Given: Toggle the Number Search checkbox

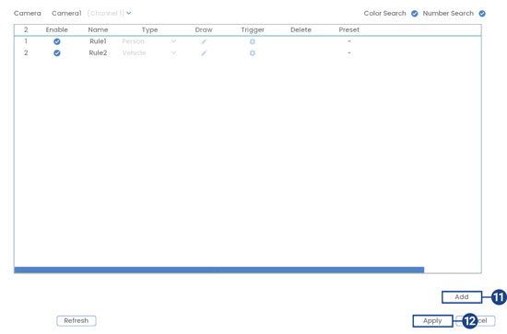Looking at the screenshot, I should click(x=482, y=14).
